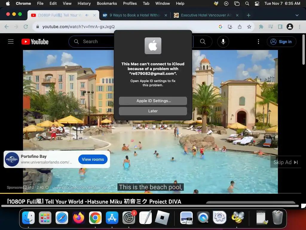Click the Google icon in the address bar
The height and width of the screenshot is (230, 306).
(x=221, y=27)
